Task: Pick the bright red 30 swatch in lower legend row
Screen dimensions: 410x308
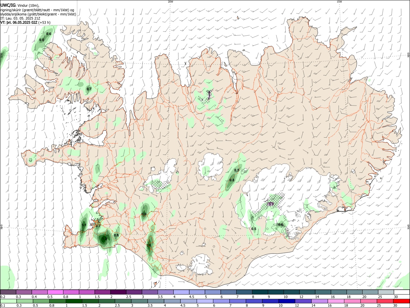Action: click(x=401, y=301)
